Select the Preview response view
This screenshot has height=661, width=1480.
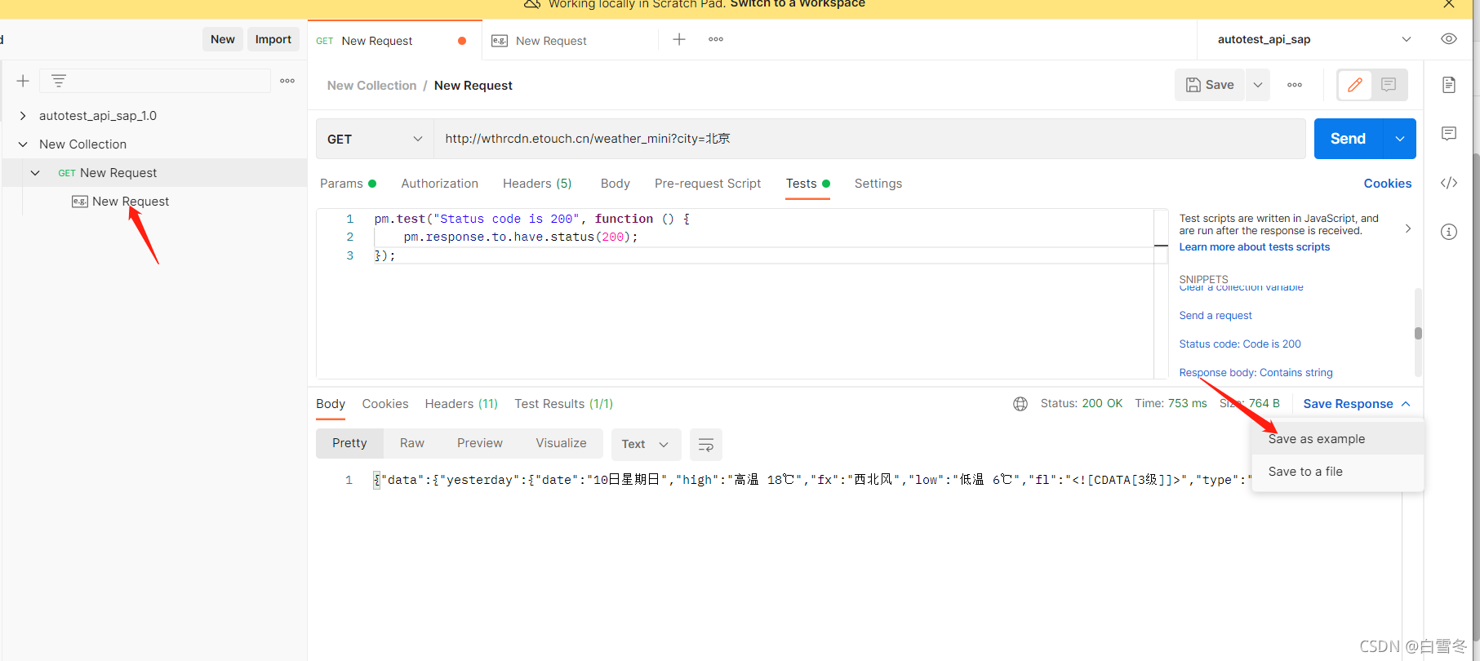pyautogui.click(x=480, y=443)
